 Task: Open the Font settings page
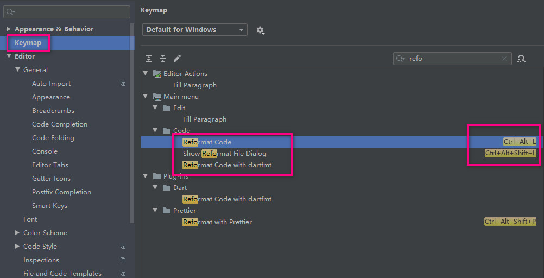(x=30, y=219)
